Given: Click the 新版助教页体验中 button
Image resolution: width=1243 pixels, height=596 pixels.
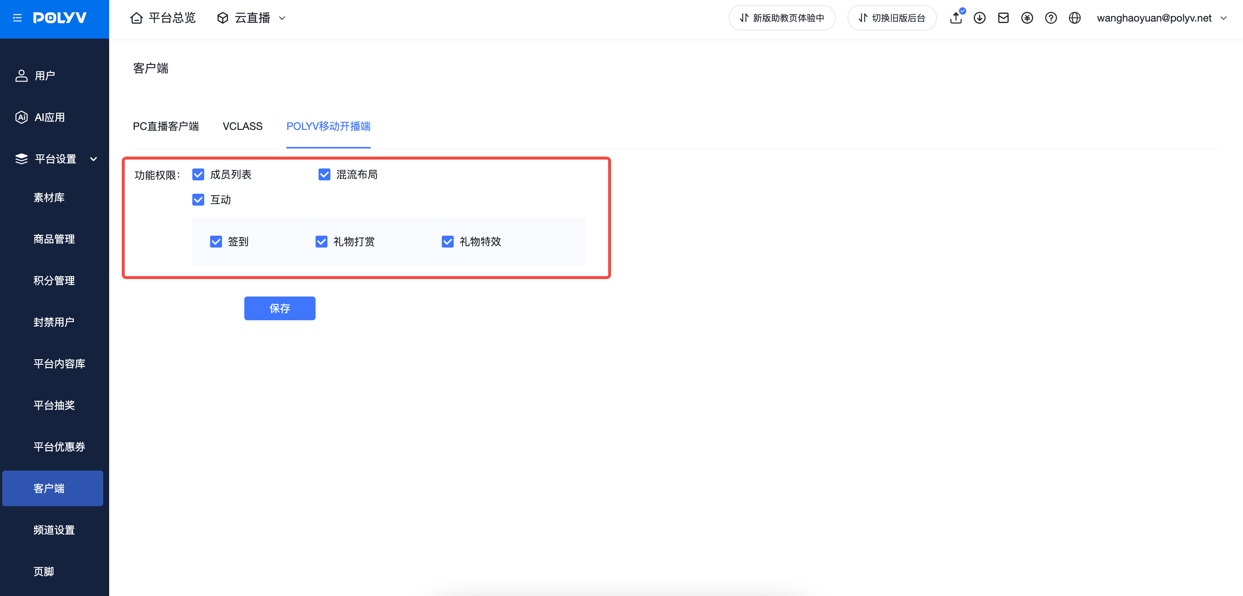Looking at the screenshot, I should 782,18.
